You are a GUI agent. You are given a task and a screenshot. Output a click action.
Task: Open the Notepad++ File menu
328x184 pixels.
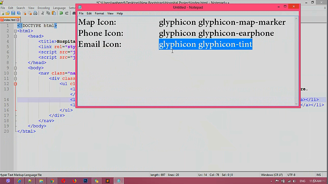pyautogui.click(x=3, y=8)
